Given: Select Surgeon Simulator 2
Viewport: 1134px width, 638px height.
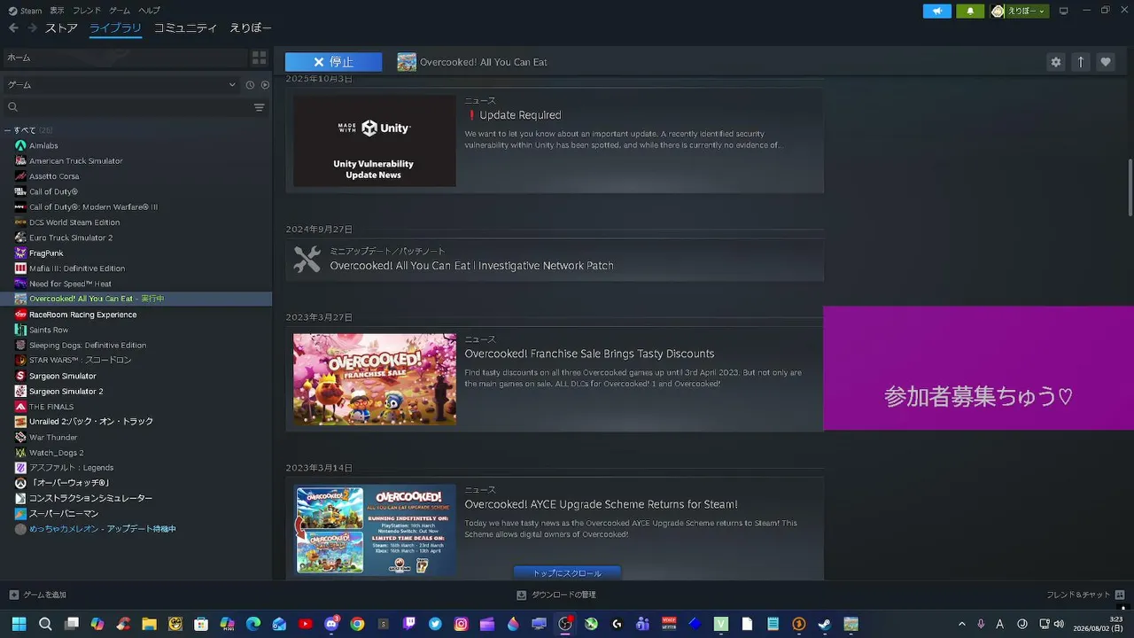Looking at the screenshot, I should pos(66,392).
